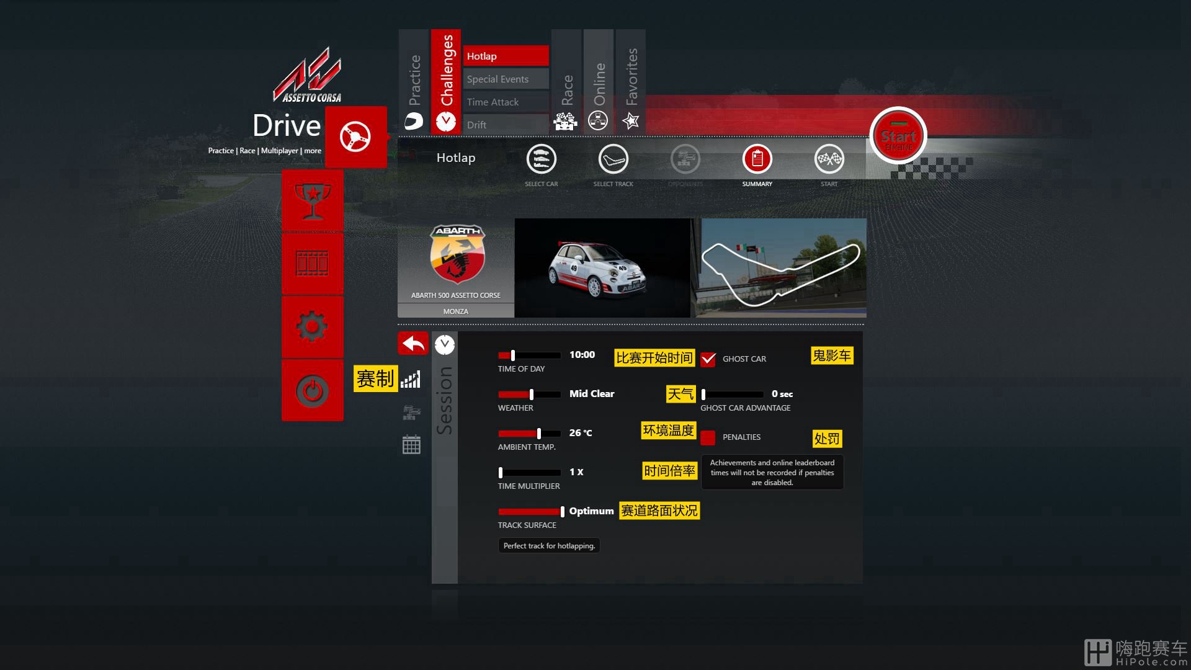Click the Session clock icon
This screenshot has height=670, width=1191.
(444, 344)
